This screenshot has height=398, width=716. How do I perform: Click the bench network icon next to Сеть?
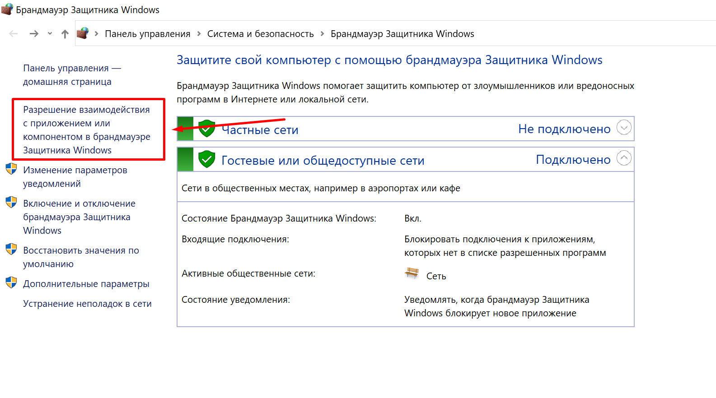[412, 273]
